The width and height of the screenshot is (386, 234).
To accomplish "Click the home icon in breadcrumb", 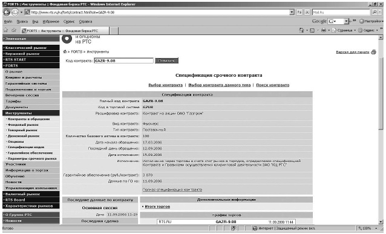I will tap(65, 51).
